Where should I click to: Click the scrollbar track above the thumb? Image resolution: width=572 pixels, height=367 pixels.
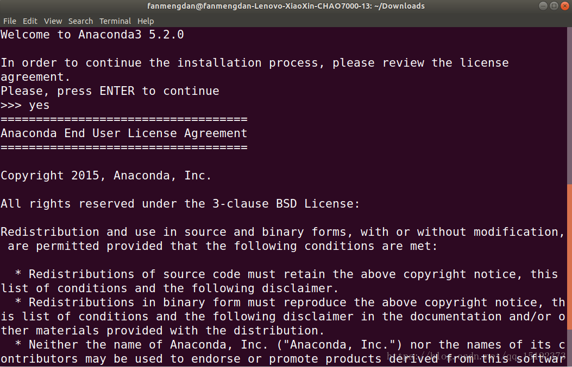pos(569,108)
